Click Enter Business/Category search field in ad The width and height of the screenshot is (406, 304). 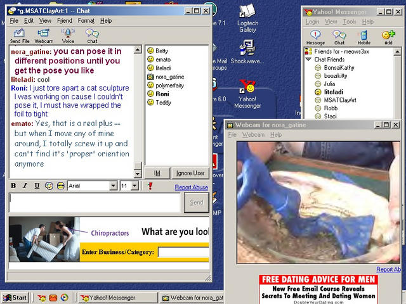click(183, 252)
